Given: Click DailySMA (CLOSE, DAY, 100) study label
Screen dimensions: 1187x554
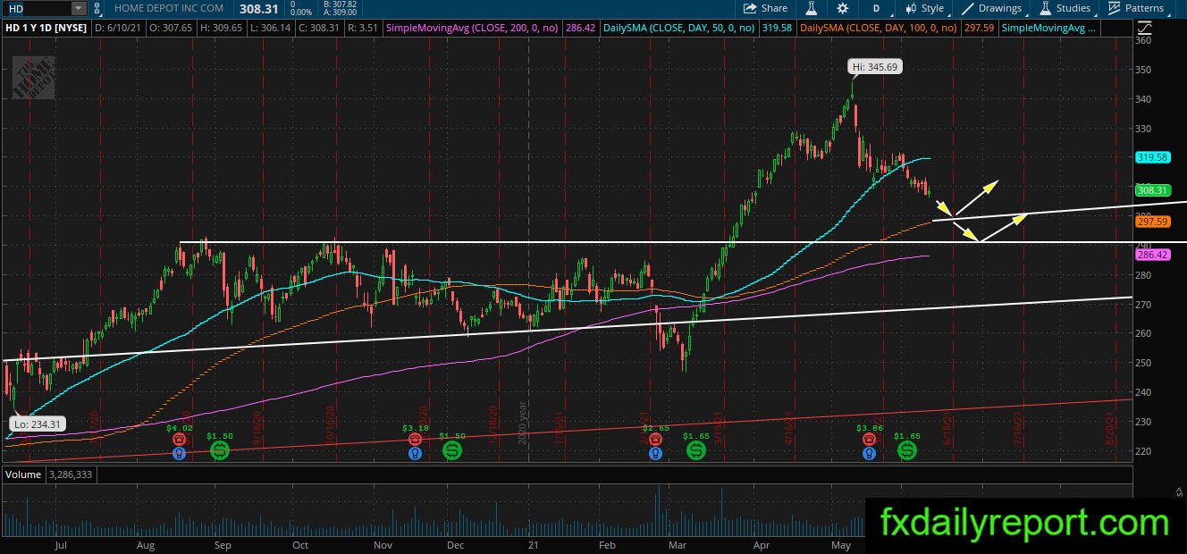Looking at the screenshot, I should 880,29.
